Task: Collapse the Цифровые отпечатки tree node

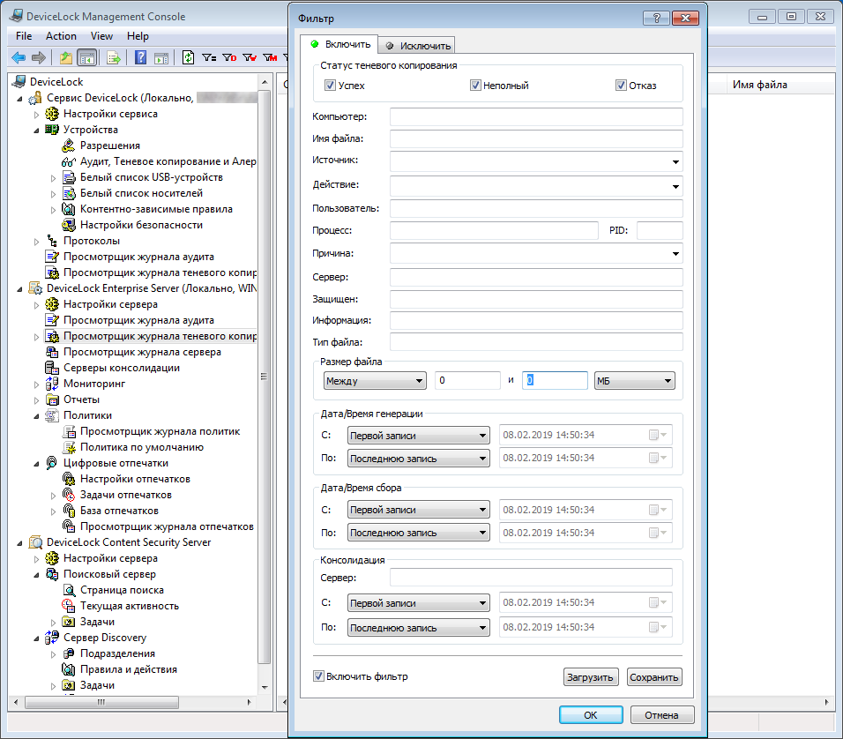Action: [x=36, y=464]
